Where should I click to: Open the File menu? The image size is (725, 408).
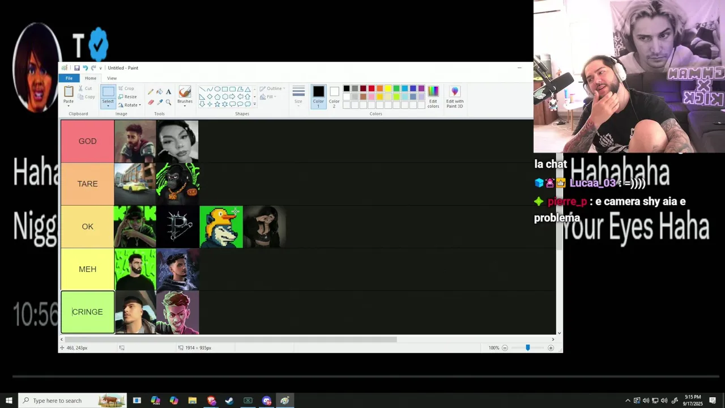tap(69, 78)
